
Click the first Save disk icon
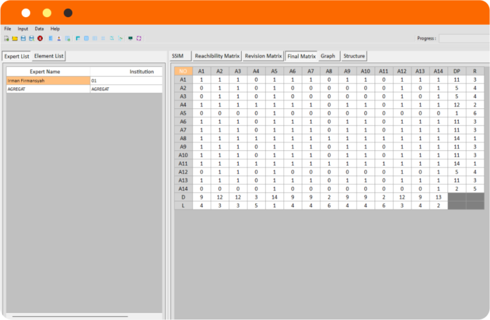tap(23, 38)
